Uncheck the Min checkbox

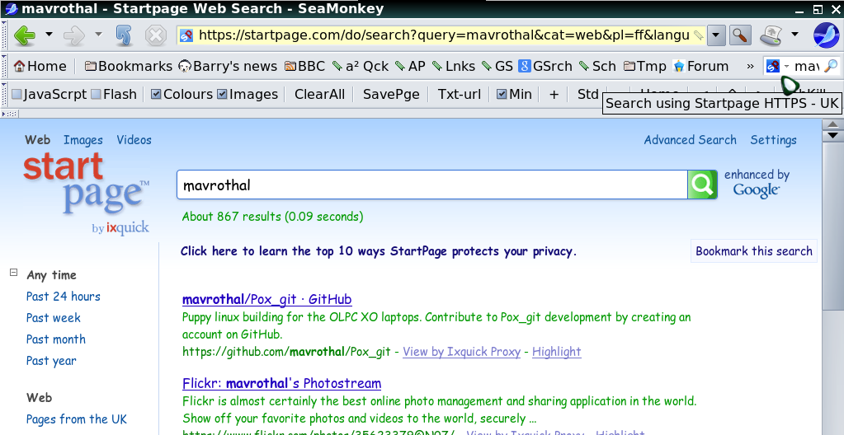click(502, 94)
